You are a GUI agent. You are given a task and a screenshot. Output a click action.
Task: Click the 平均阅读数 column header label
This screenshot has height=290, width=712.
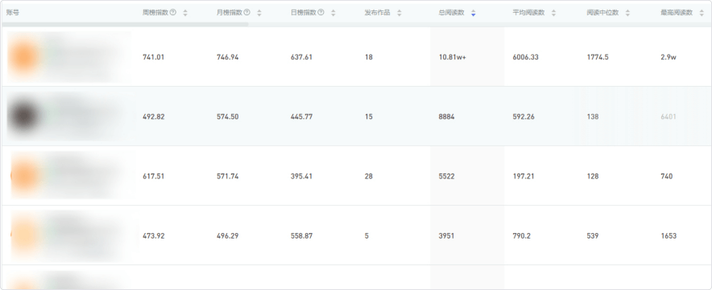[x=528, y=13]
